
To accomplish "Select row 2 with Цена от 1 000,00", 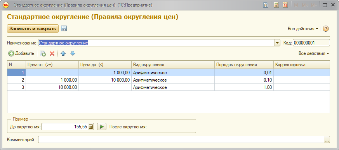I will pos(169,80).
